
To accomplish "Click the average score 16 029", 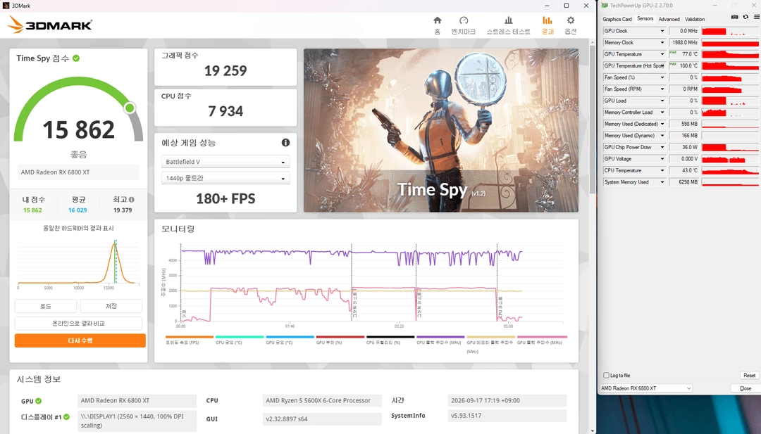I will pyautogui.click(x=78, y=210).
